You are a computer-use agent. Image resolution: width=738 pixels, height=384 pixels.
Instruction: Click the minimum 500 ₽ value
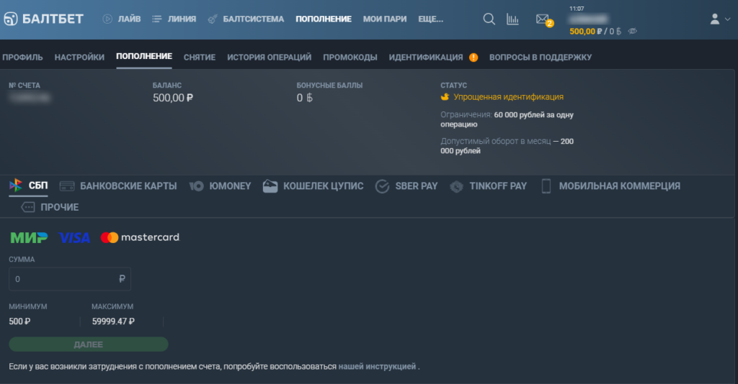coord(19,321)
